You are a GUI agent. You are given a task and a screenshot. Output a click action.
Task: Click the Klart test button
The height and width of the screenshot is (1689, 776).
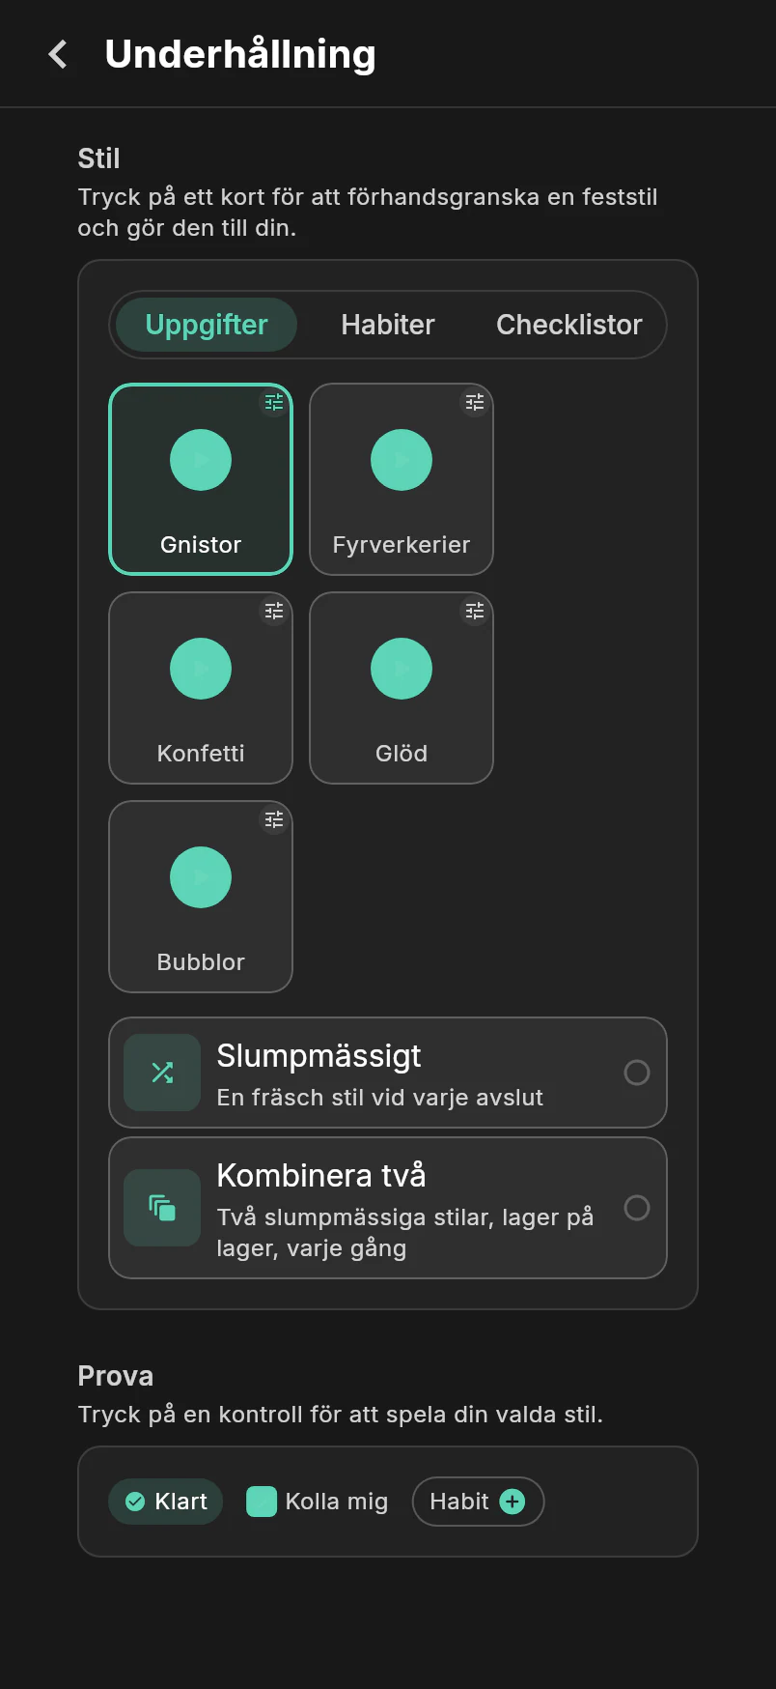point(165,1502)
